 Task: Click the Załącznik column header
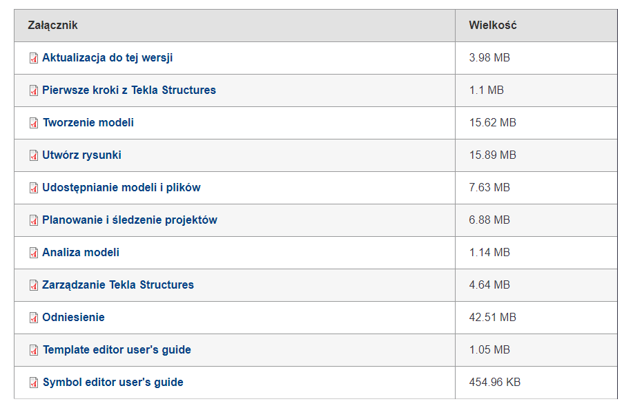click(53, 25)
